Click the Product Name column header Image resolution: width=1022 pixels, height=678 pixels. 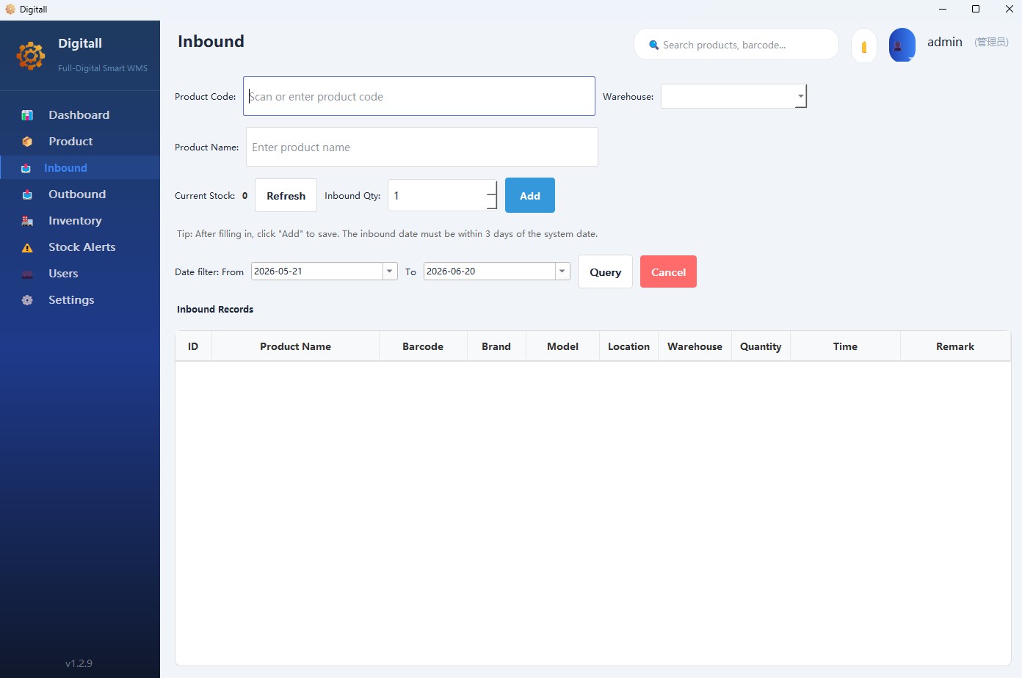[295, 346]
